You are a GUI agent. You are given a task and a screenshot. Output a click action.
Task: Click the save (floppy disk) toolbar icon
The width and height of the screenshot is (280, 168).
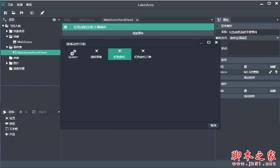tap(22, 13)
